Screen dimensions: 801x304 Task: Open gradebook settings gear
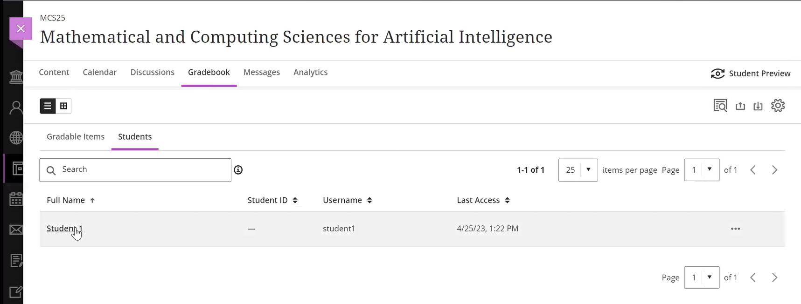point(778,106)
